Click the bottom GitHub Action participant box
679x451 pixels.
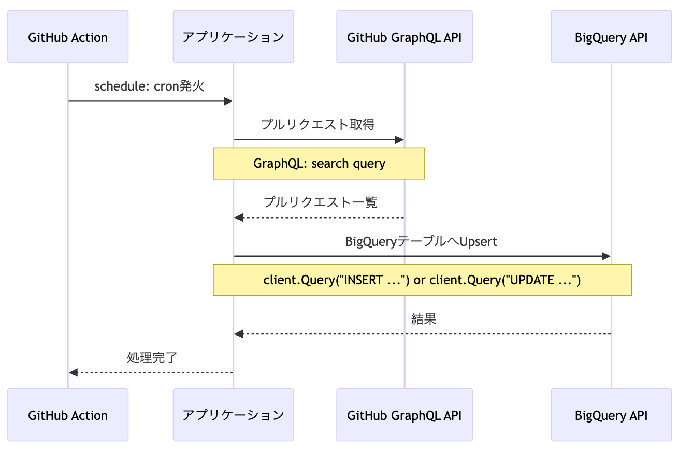pos(68,415)
